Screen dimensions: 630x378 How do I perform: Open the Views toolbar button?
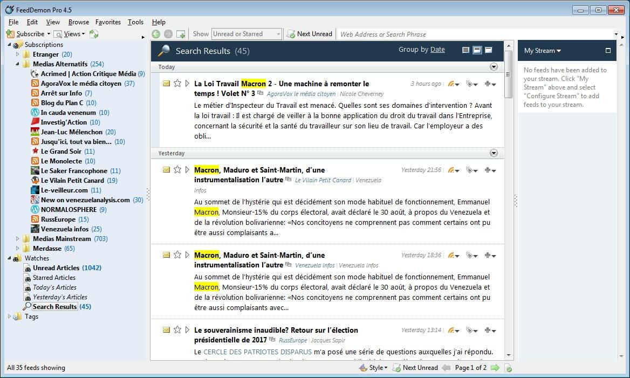click(x=69, y=34)
